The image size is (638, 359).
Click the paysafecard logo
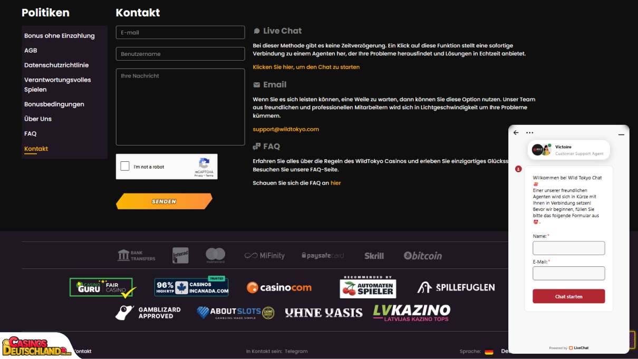point(323,256)
